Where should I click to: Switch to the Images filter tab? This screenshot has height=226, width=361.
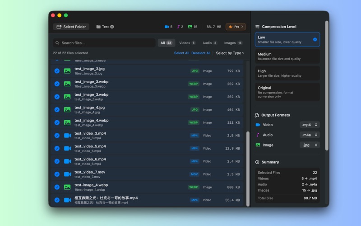(233, 43)
